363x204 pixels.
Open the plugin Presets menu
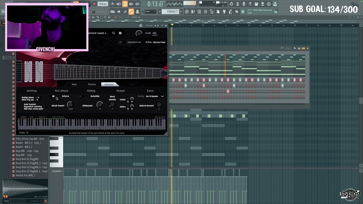(149, 25)
